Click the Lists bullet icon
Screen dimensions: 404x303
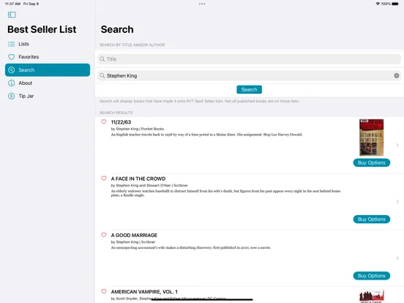coord(11,44)
